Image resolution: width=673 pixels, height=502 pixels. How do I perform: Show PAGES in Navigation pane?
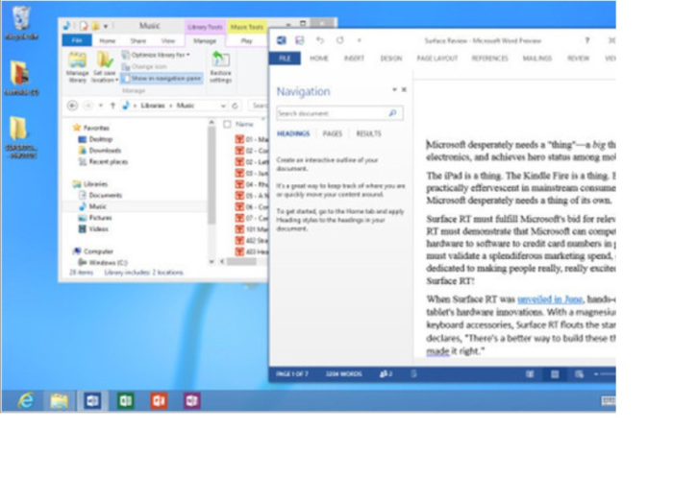pos(333,133)
